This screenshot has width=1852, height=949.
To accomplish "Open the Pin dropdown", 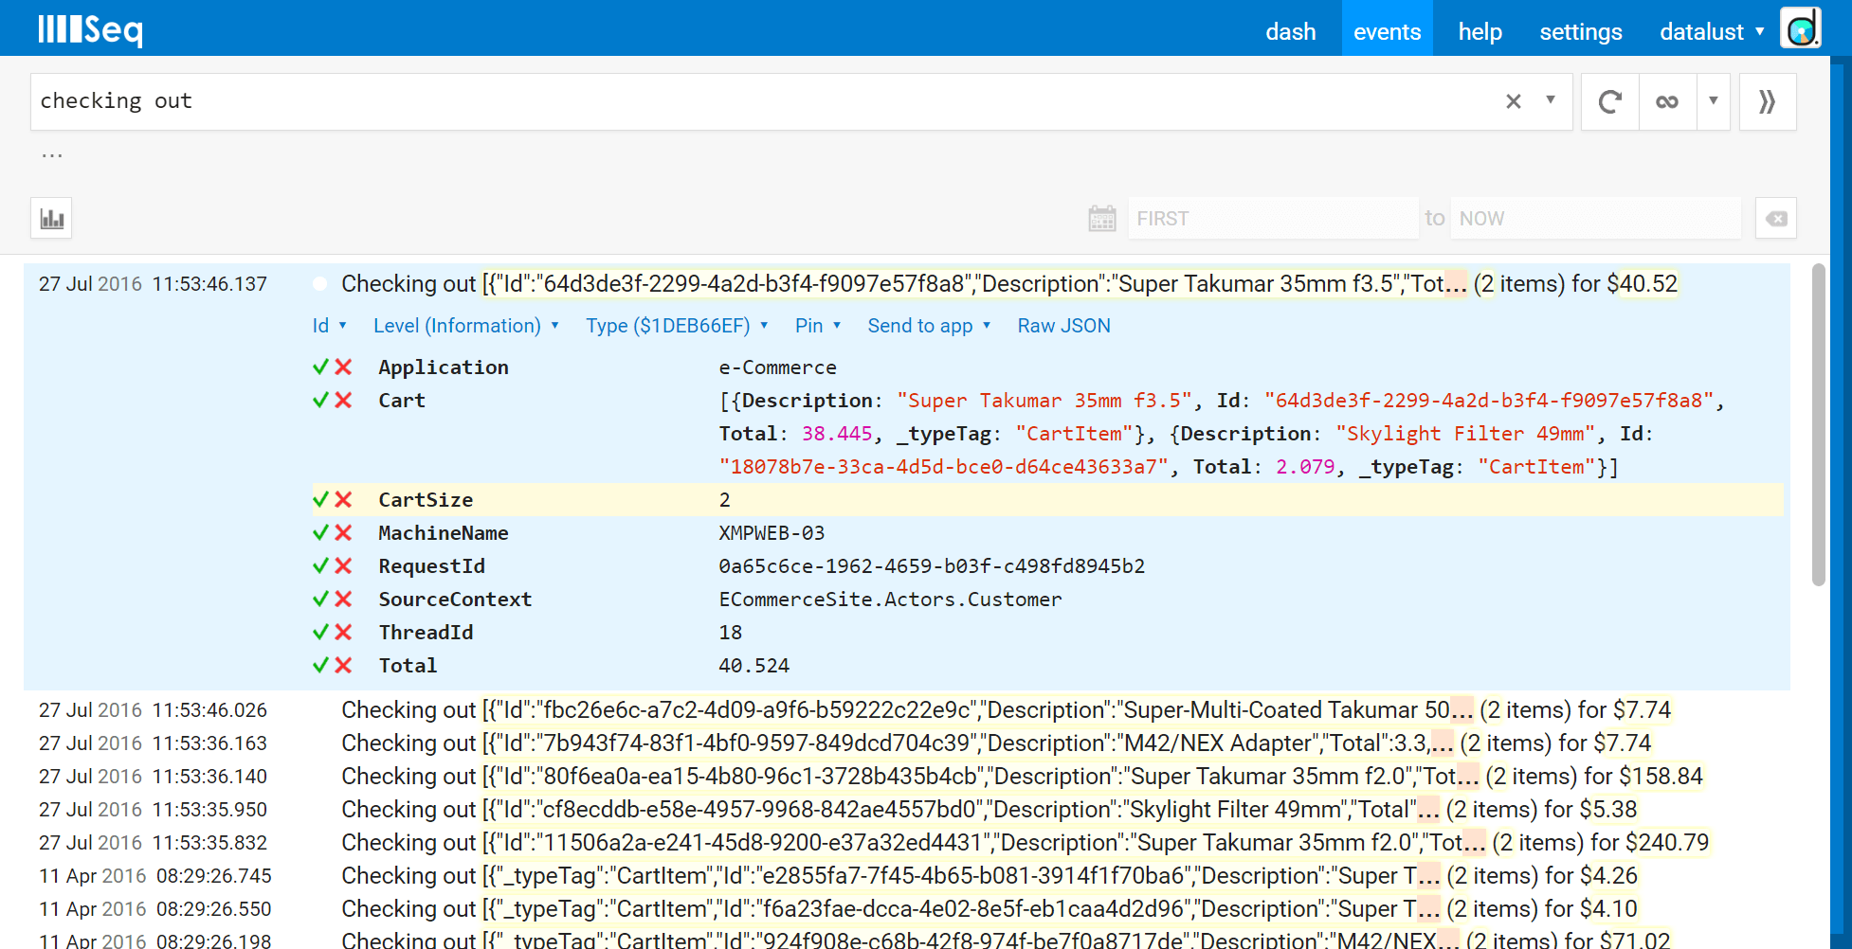I will [817, 326].
